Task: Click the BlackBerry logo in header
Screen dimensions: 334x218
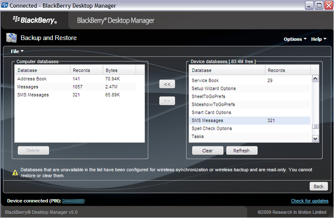Action: click(35, 20)
